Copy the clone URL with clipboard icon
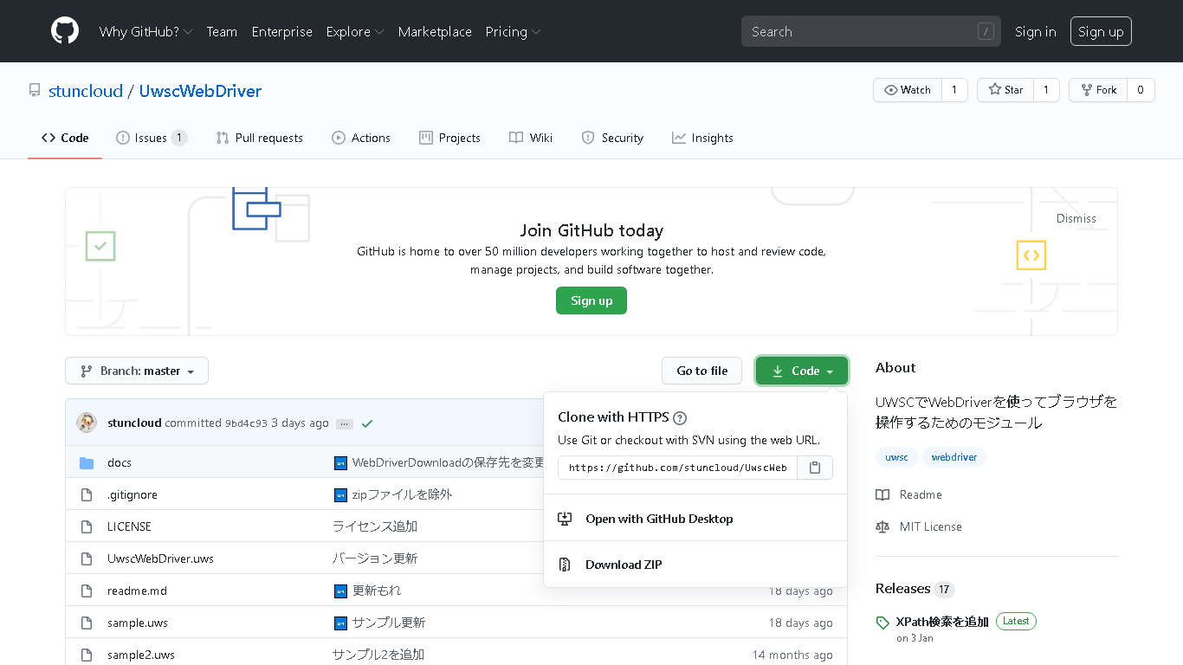The height and width of the screenshot is (665, 1183). [815, 468]
